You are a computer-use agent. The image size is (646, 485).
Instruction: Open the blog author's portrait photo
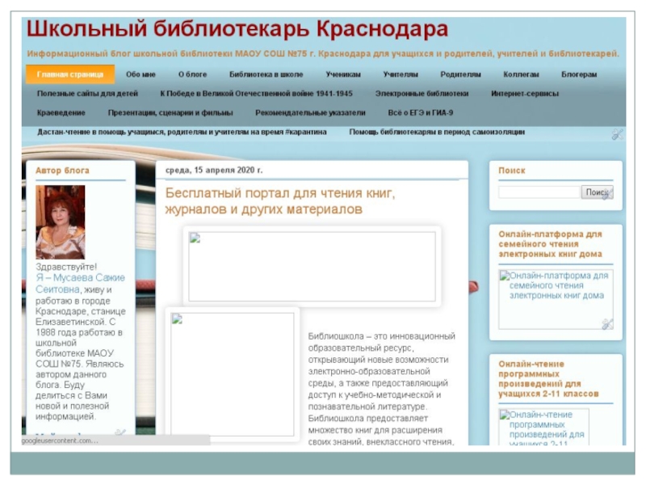(x=60, y=222)
